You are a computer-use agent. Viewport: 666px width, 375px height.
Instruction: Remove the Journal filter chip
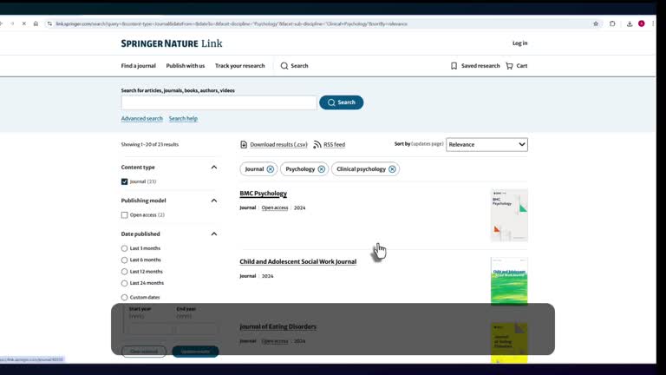[x=271, y=169]
